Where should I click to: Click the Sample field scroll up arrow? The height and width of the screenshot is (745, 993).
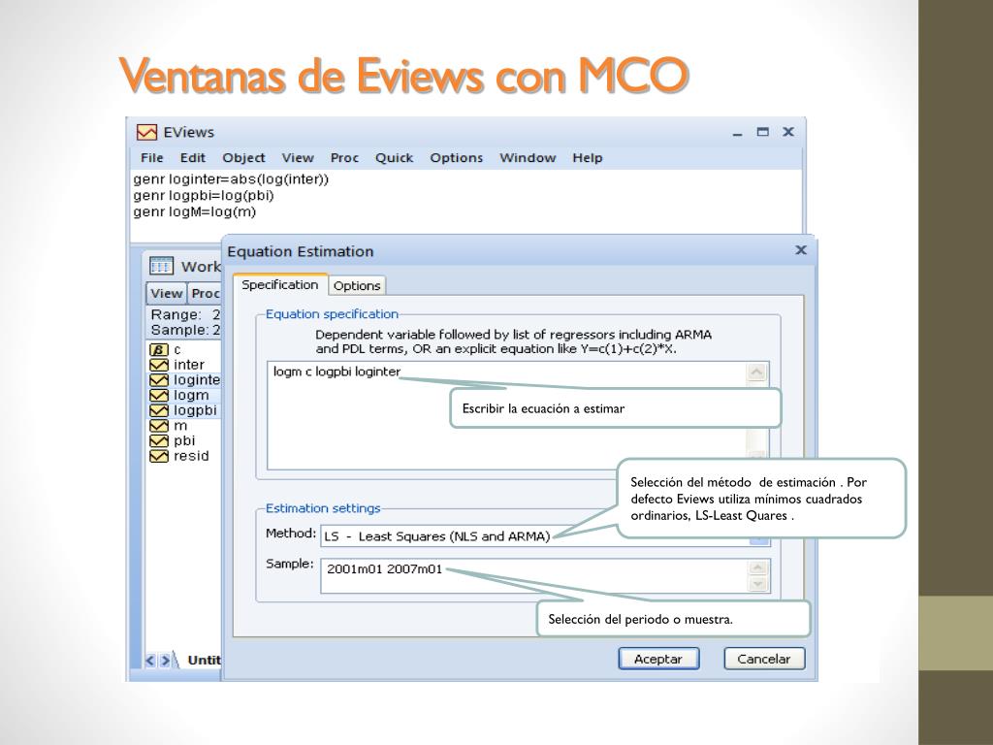pos(758,567)
